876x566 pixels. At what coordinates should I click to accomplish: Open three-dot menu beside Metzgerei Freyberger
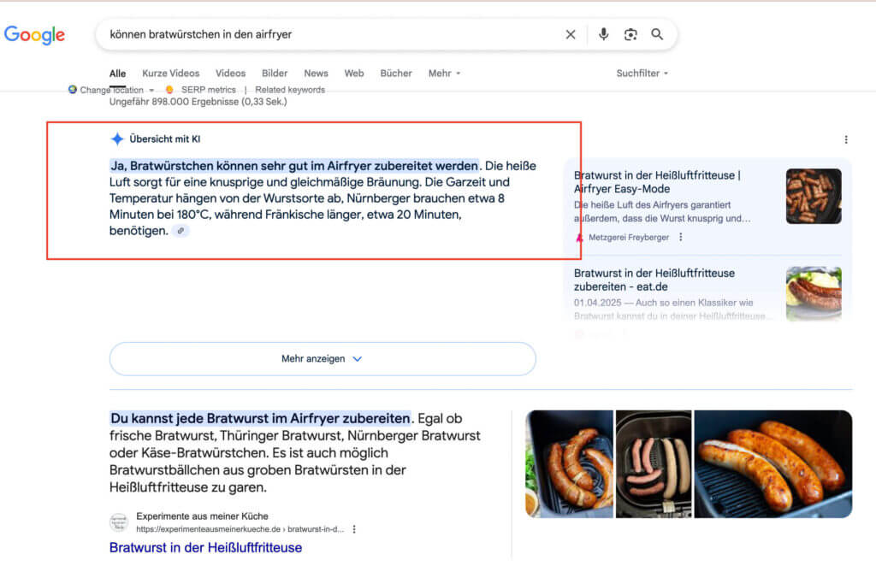click(x=681, y=237)
